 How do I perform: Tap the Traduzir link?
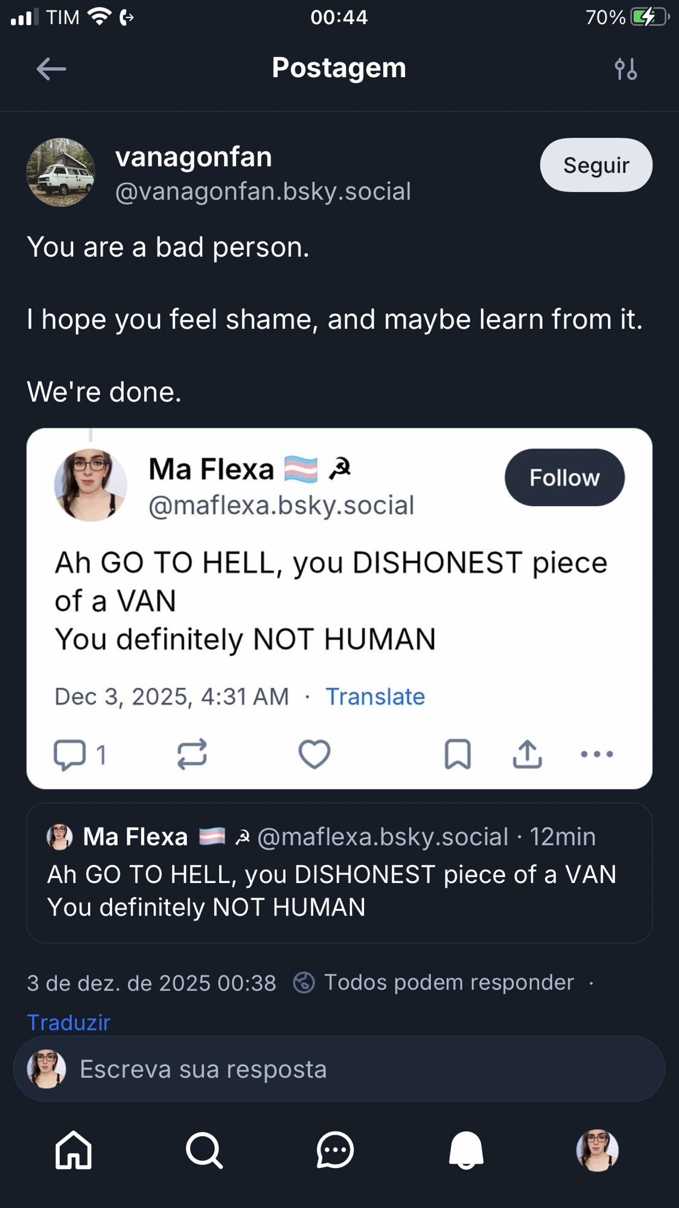click(x=69, y=1023)
